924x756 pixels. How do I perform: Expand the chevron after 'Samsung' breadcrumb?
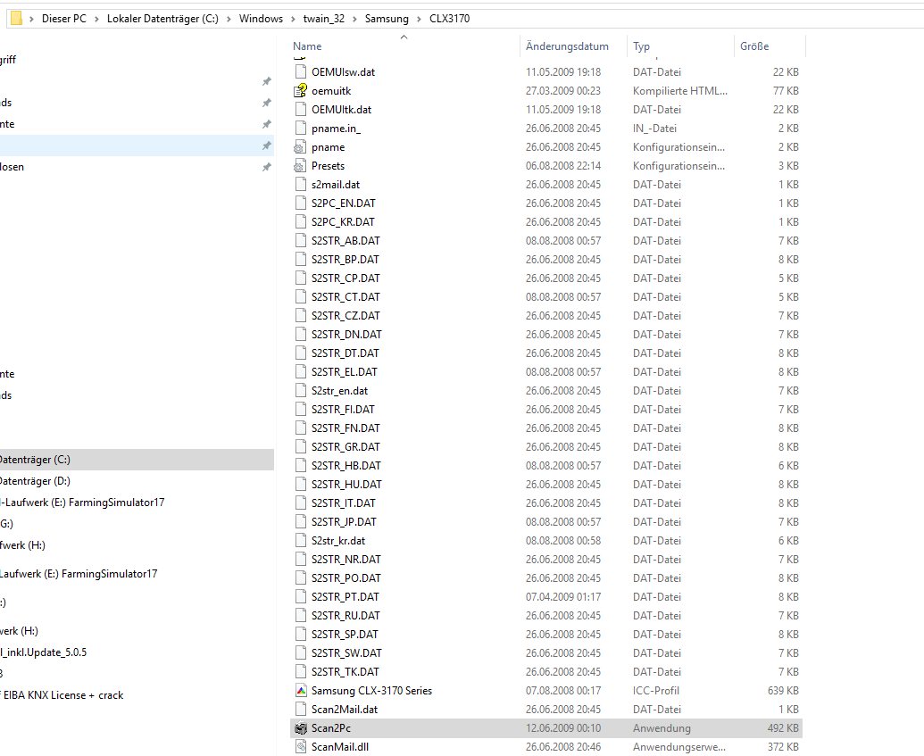tap(419, 19)
